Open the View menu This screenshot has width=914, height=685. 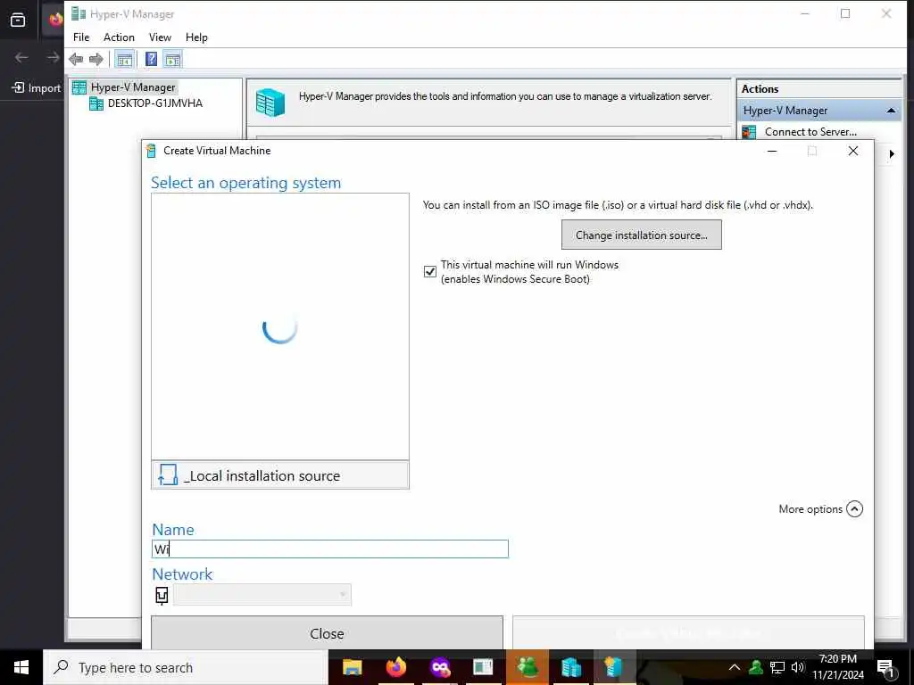point(160,37)
